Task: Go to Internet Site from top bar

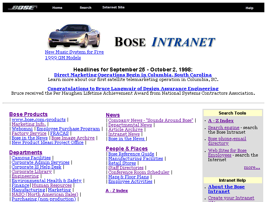Action: pyautogui.click(x=113, y=8)
